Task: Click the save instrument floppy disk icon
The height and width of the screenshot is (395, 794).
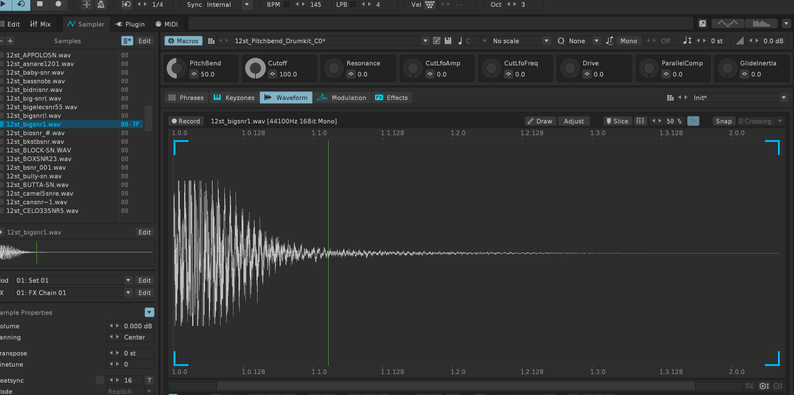Action: tap(448, 41)
